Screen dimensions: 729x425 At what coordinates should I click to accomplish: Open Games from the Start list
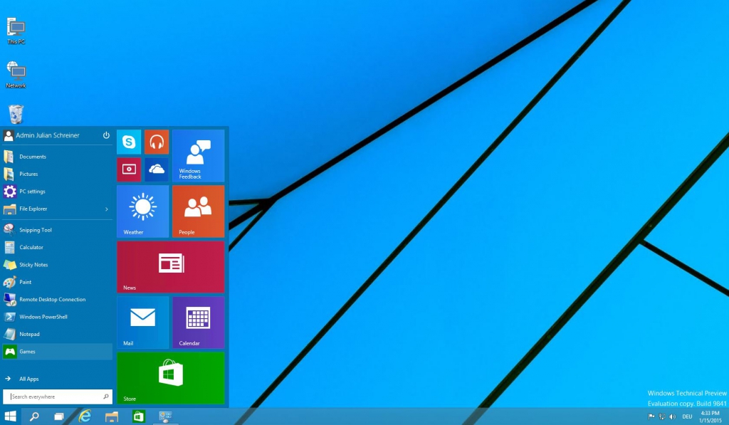28,352
